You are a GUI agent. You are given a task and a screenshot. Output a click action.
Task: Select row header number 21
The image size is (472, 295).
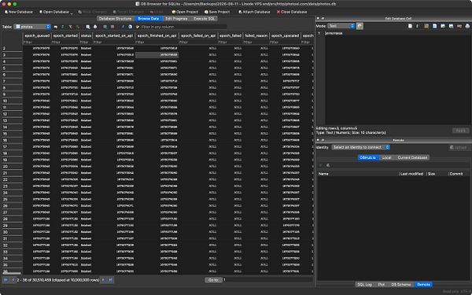[x=12, y=173]
